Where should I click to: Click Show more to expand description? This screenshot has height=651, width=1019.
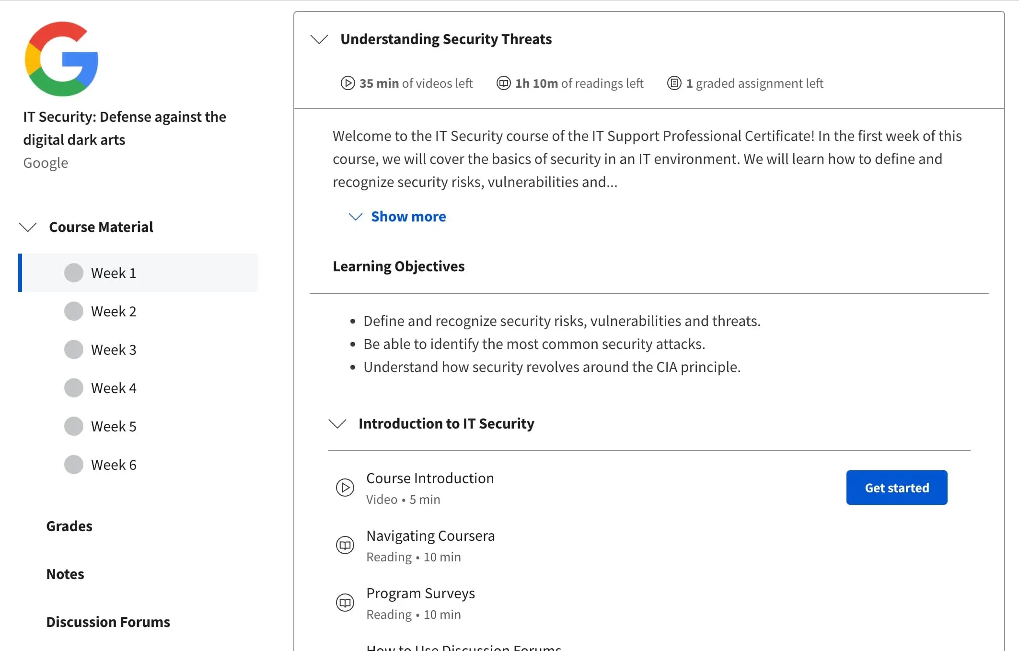click(x=408, y=216)
